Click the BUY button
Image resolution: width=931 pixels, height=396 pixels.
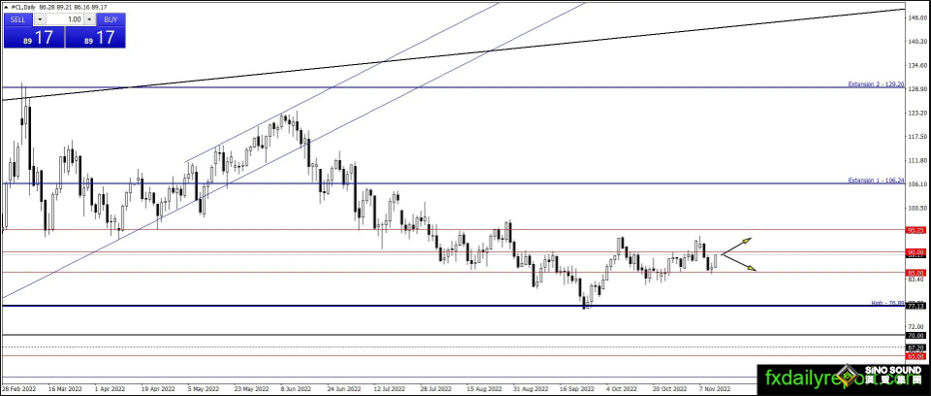pos(110,19)
